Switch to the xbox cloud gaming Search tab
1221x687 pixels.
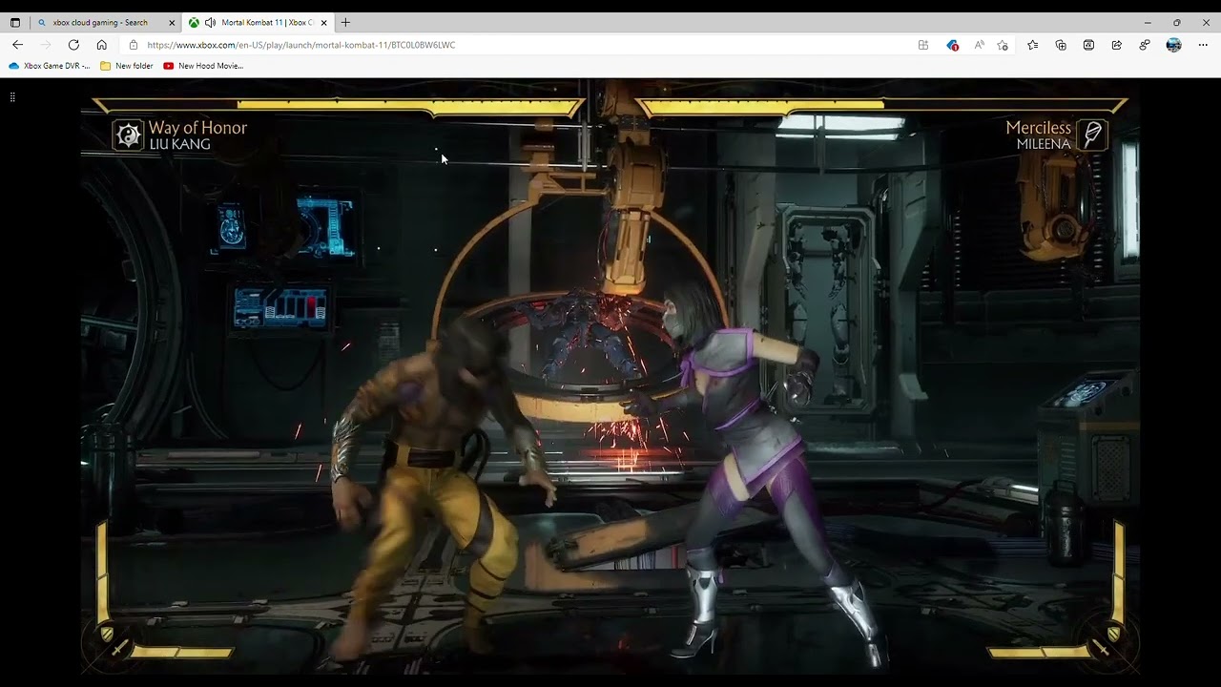106,22
